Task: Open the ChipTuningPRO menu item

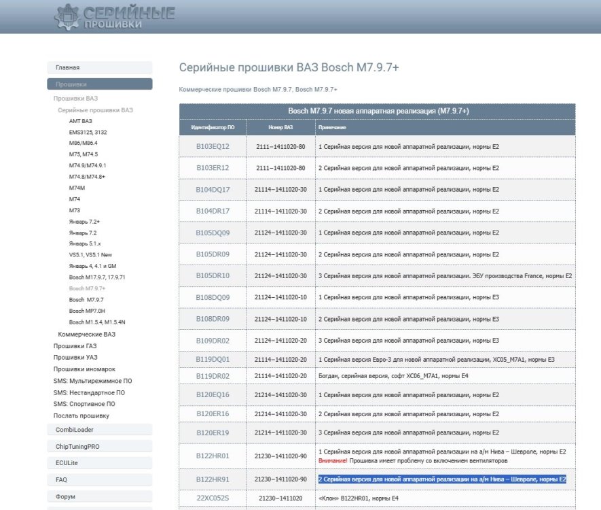Action: pos(100,447)
